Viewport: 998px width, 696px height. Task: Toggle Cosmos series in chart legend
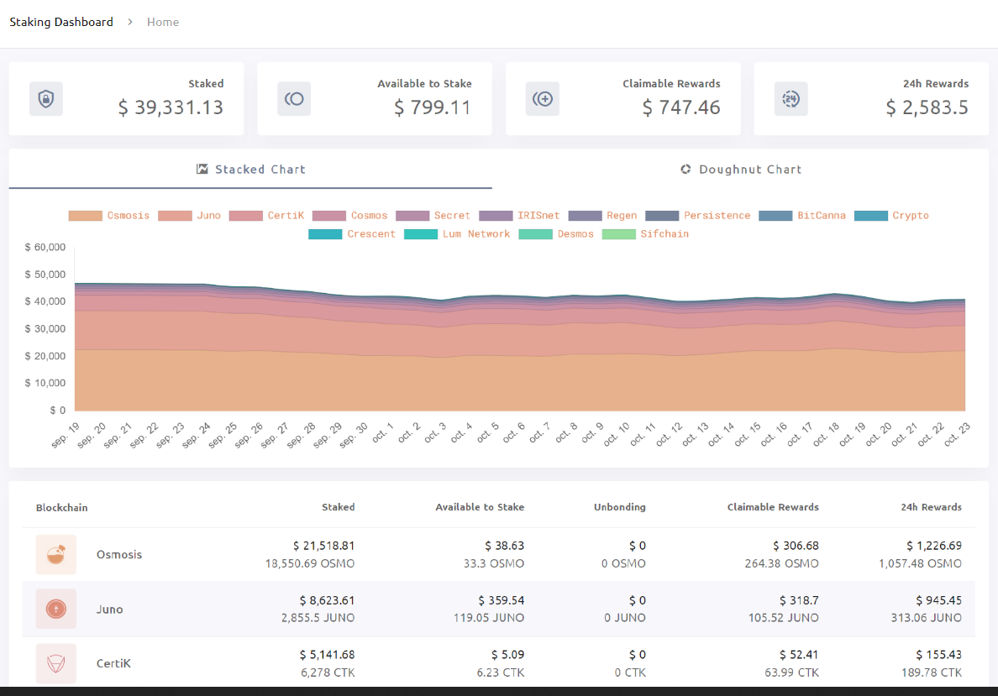click(350, 216)
